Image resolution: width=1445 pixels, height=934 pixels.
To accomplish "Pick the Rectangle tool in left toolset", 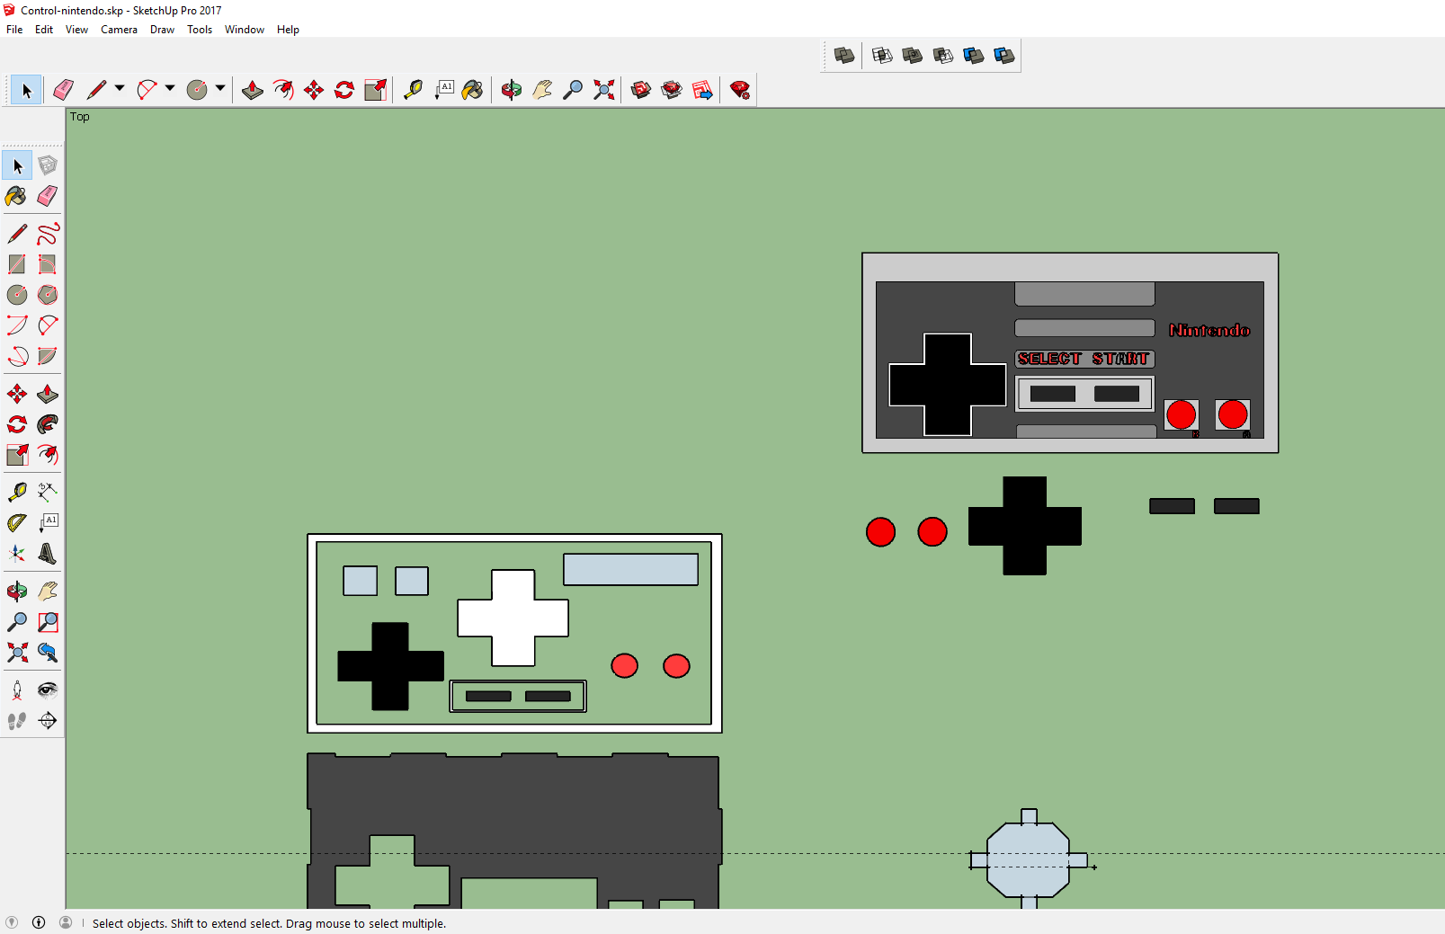I will (x=17, y=264).
